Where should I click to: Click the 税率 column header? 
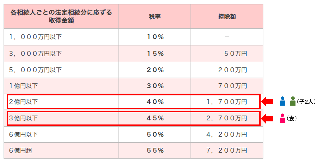pyautogui.click(x=155, y=17)
